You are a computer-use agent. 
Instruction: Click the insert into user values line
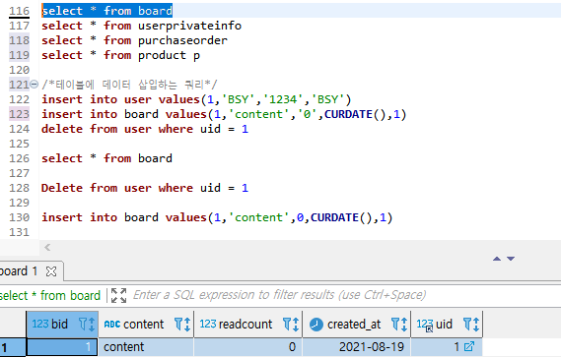tap(196, 99)
